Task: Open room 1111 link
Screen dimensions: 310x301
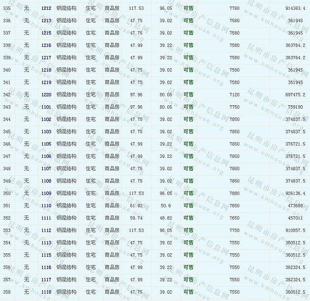Action: [46, 218]
